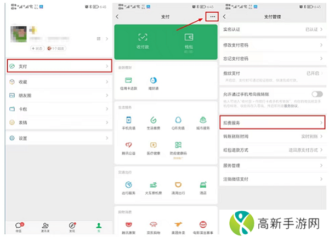This screenshot has width=329, height=237.
Task: Expand the 指纹支付 row chevron
Action: click(322, 73)
